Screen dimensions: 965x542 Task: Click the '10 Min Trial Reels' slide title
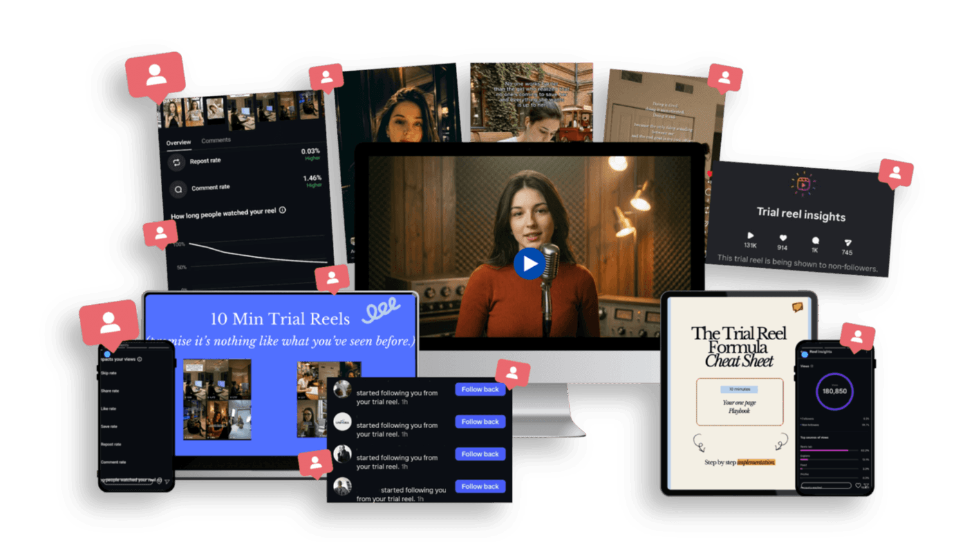[280, 319]
